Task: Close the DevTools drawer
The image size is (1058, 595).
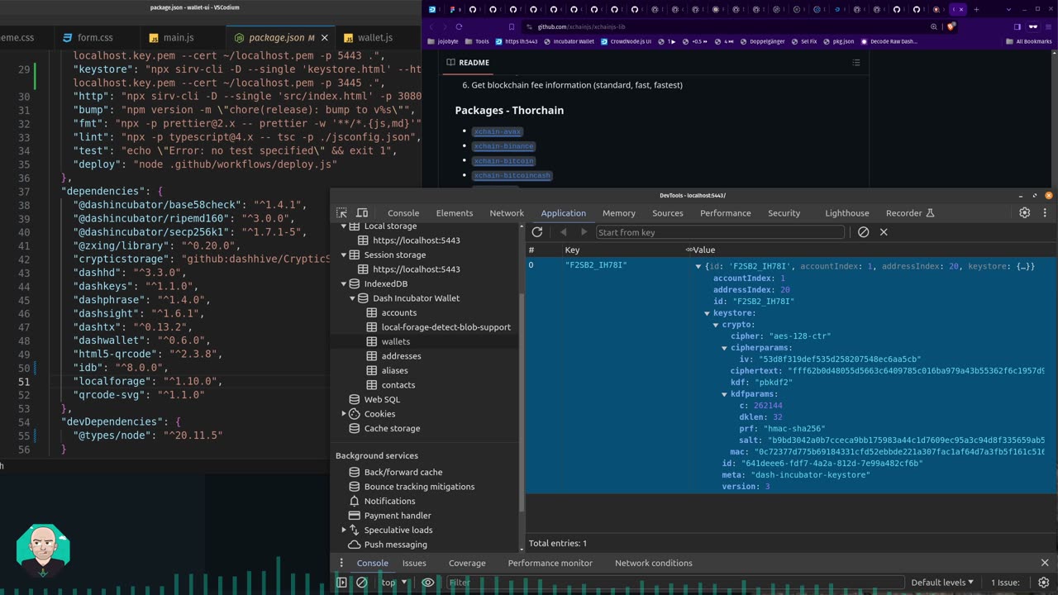Action: (x=1045, y=563)
